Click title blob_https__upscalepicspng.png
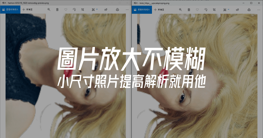Screen dimensions: 263x138 155,3
